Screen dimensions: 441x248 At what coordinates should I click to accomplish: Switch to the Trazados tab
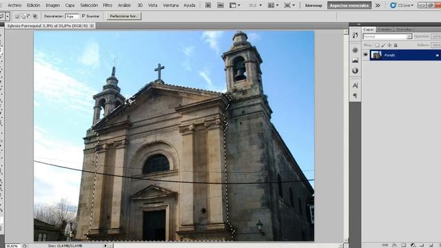point(404,29)
